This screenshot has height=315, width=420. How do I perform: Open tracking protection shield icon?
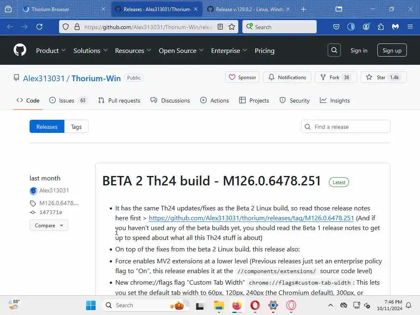pyautogui.click(x=66, y=27)
